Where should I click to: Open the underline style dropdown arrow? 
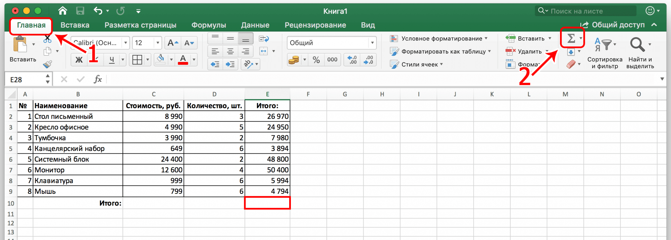[123, 60]
